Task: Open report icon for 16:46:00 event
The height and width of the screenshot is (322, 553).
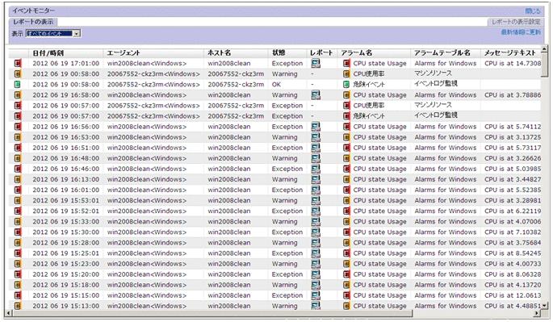Action: click(316, 169)
